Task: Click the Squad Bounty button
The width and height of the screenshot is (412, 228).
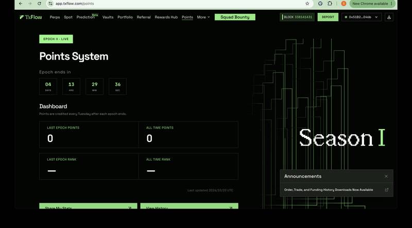Action: click(235, 17)
